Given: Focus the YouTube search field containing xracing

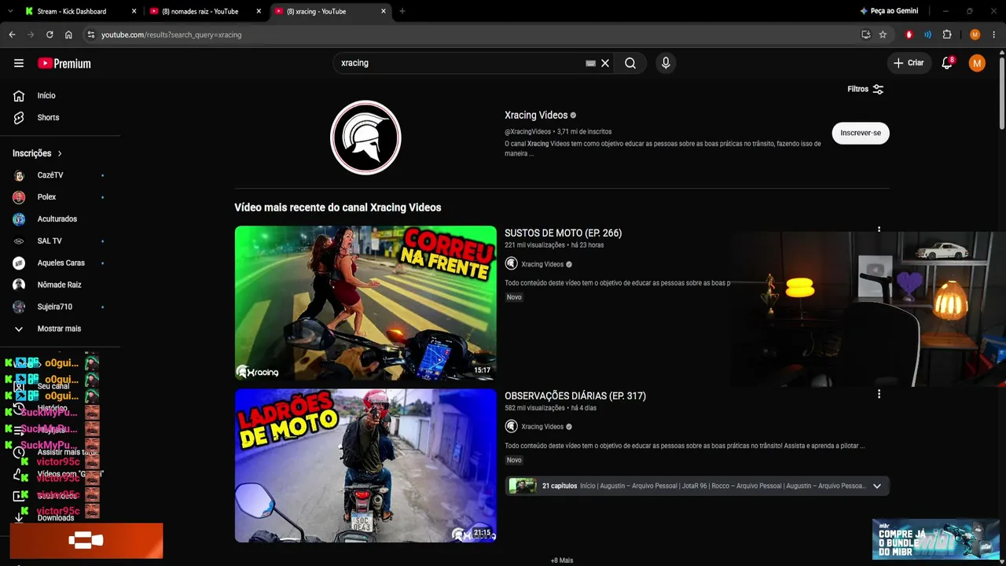Looking at the screenshot, I should 460,64.
